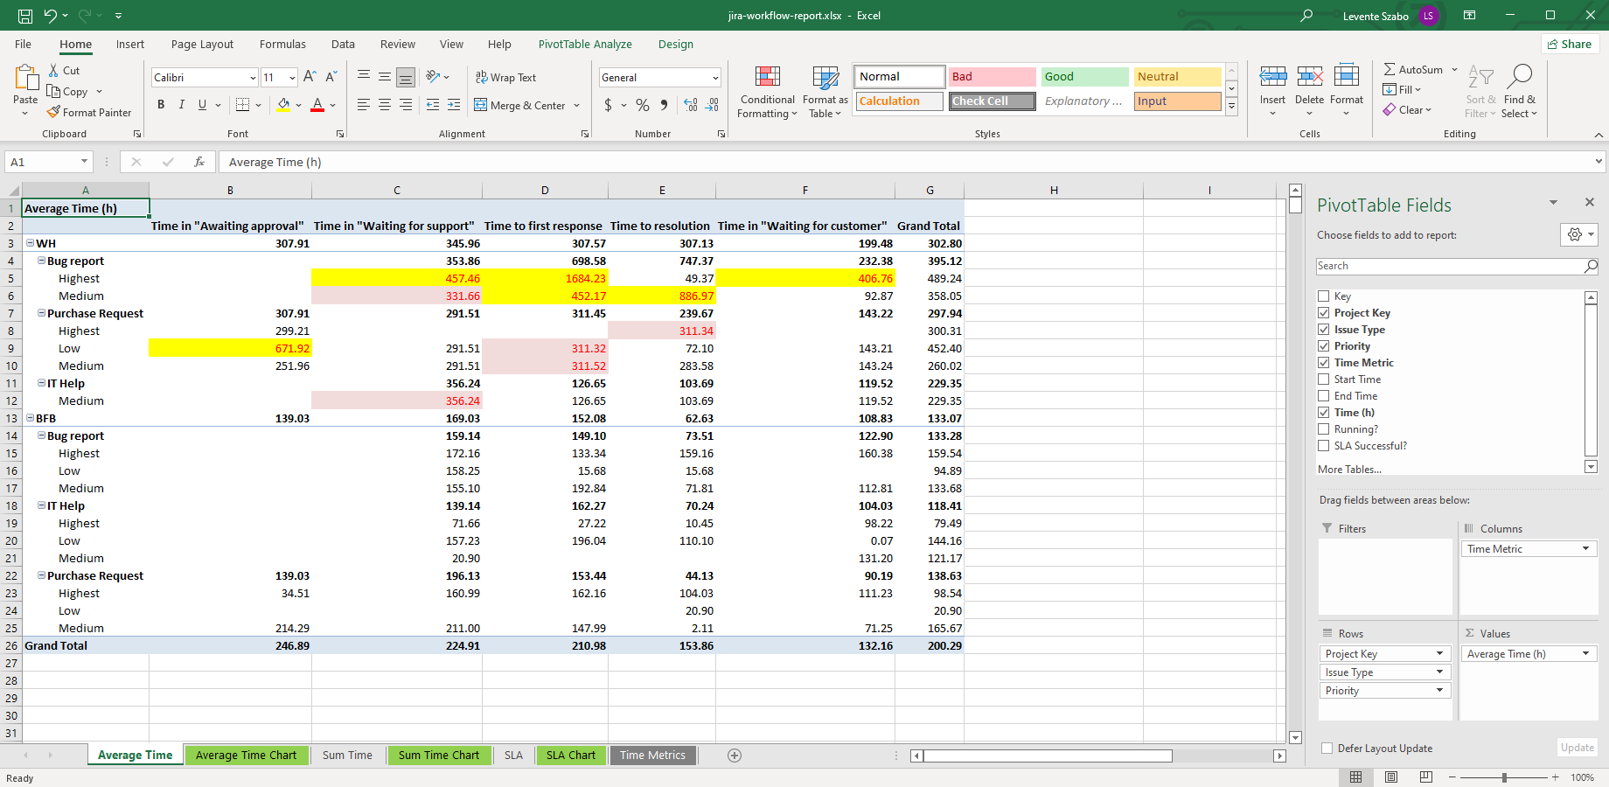Viewport: 1609px width, 787px height.
Task: Add a new sheet with the plus icon
Action: point(735,756)
